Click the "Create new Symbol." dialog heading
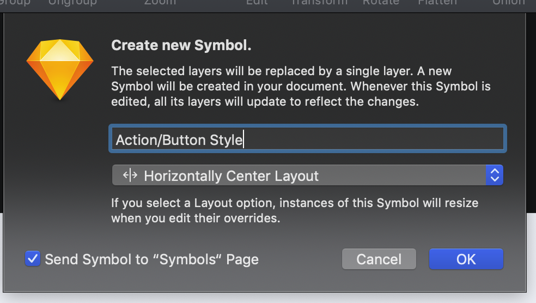The width and height of the screenshot is (536, 303). [x=181, y=45]
